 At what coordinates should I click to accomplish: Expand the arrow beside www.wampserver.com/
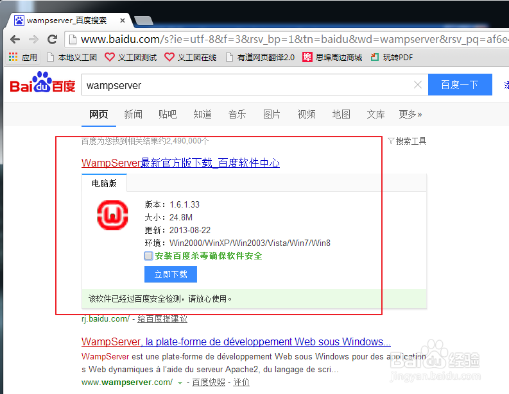click(180, 383)
